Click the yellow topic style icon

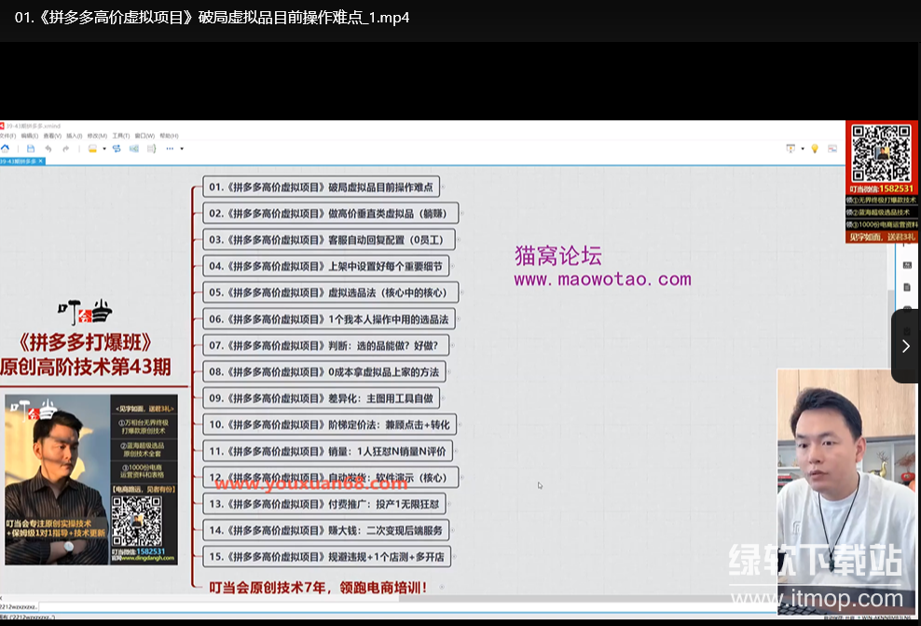[92, 148]
